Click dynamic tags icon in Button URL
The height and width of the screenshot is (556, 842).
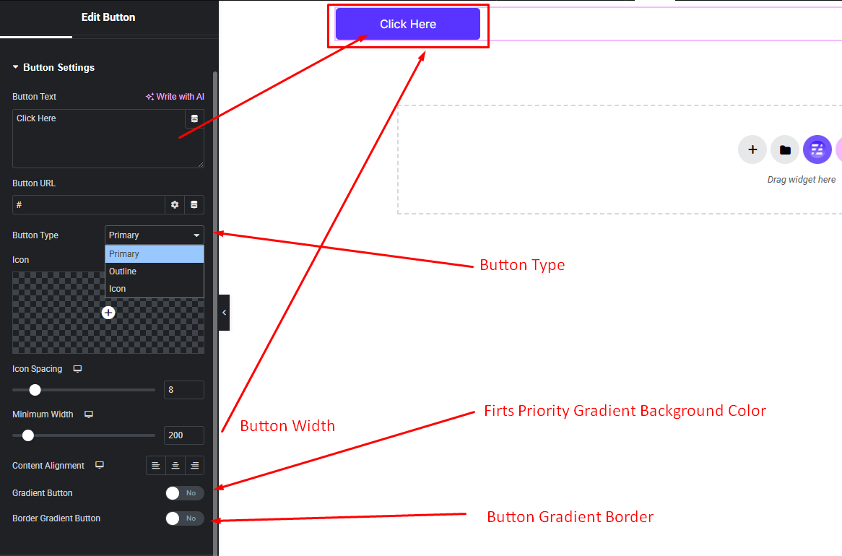[194, 204]
